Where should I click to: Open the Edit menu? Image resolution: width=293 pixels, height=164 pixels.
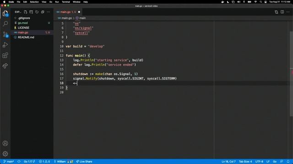[x=25, y=2]
